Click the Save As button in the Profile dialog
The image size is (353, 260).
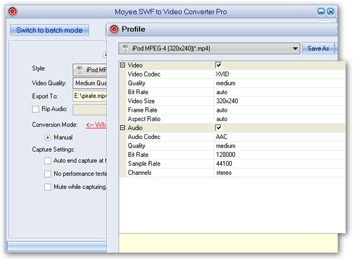point(318,48)
